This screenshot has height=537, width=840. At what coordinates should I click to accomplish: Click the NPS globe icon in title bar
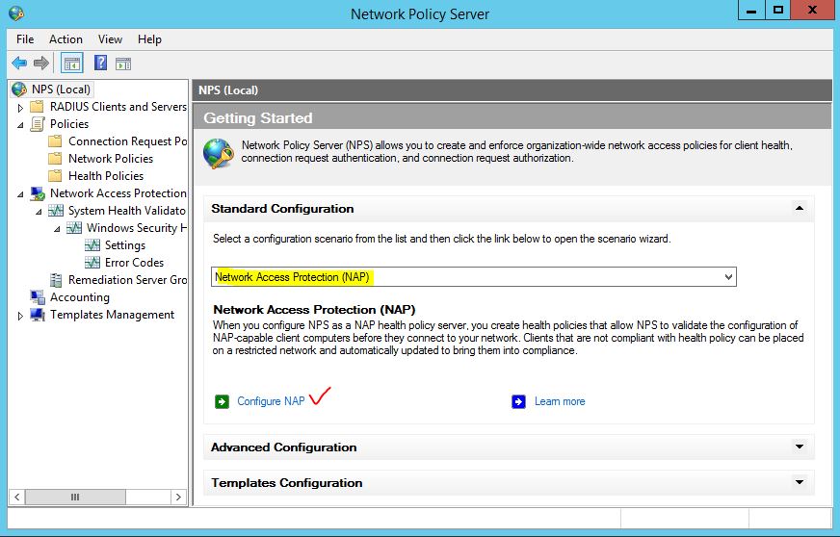point(16,13)
